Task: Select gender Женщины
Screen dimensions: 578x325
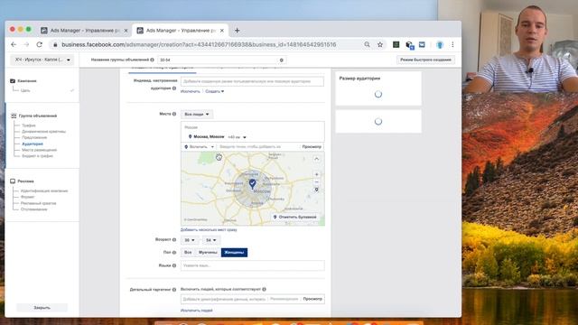Action: click(234, 253)
